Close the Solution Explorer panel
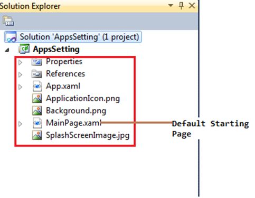 (x=192, y=6)
